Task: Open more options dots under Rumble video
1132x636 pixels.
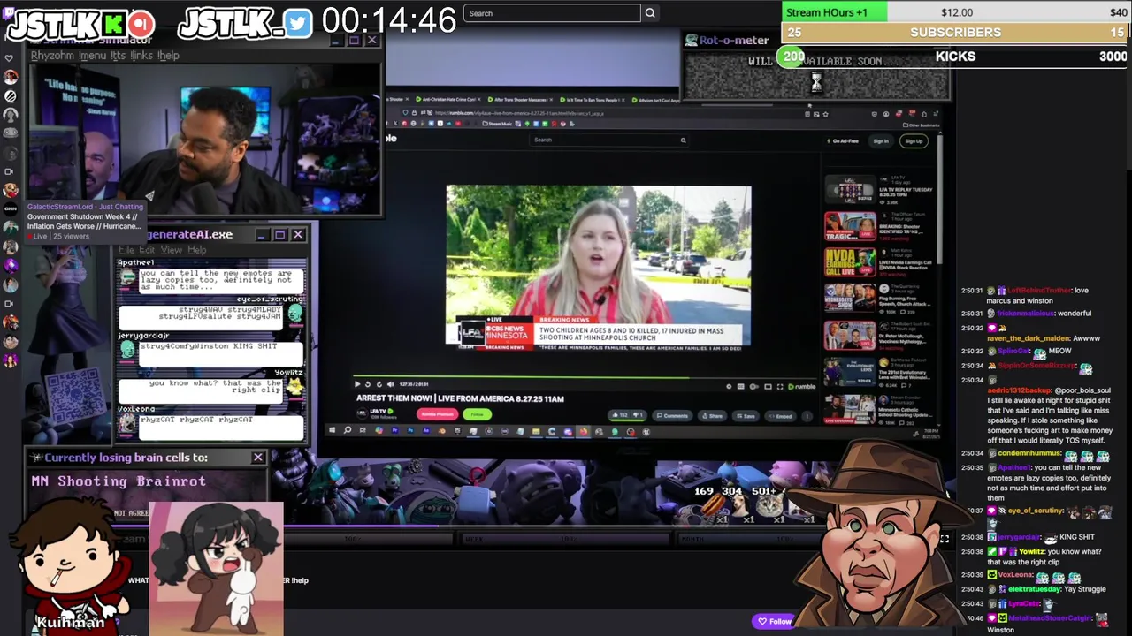Action: tap(807, 415)
